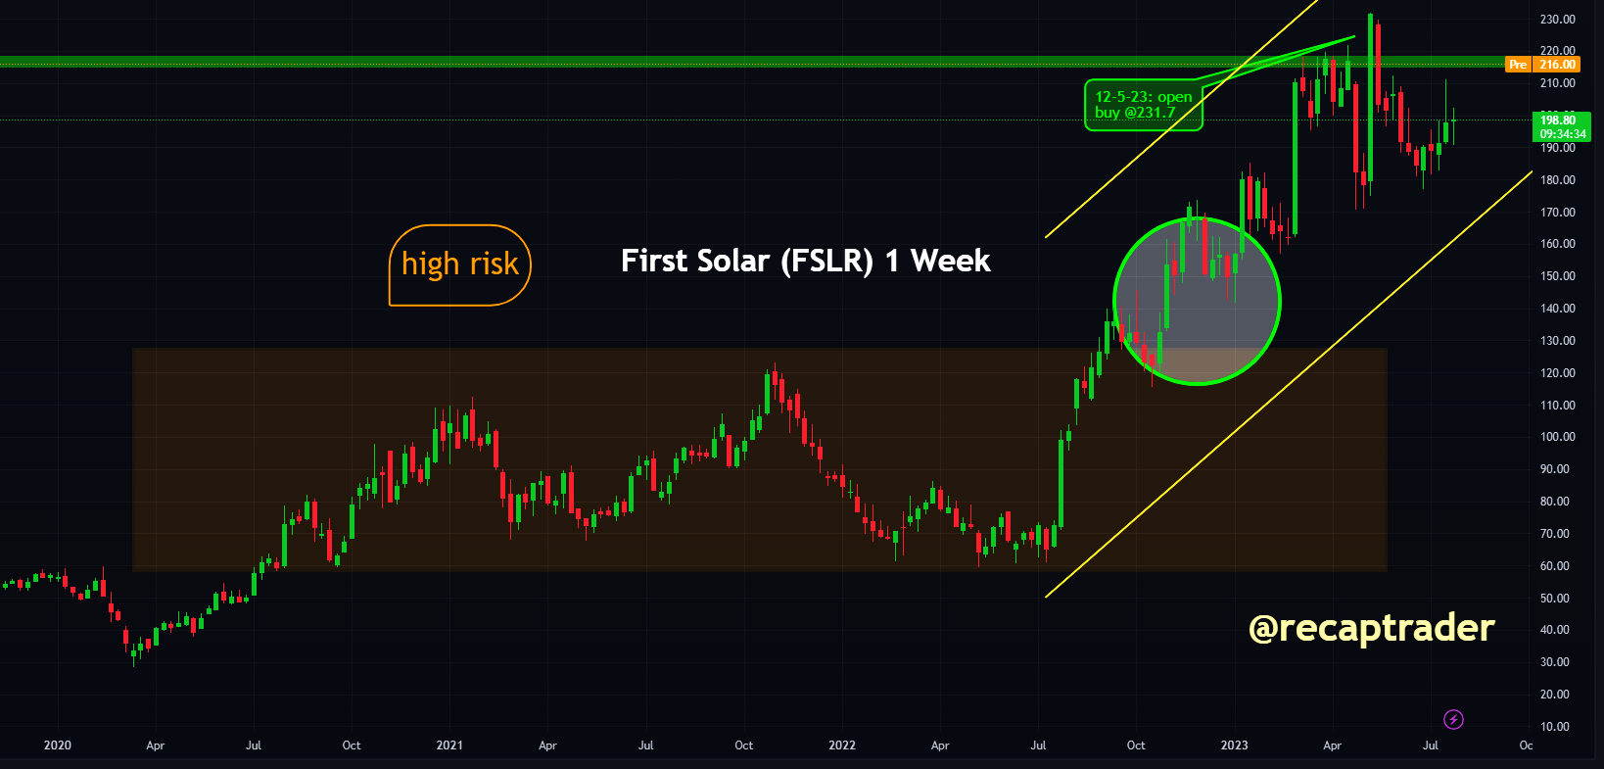Click the 80.00 price axis label

coord(1557,502)
